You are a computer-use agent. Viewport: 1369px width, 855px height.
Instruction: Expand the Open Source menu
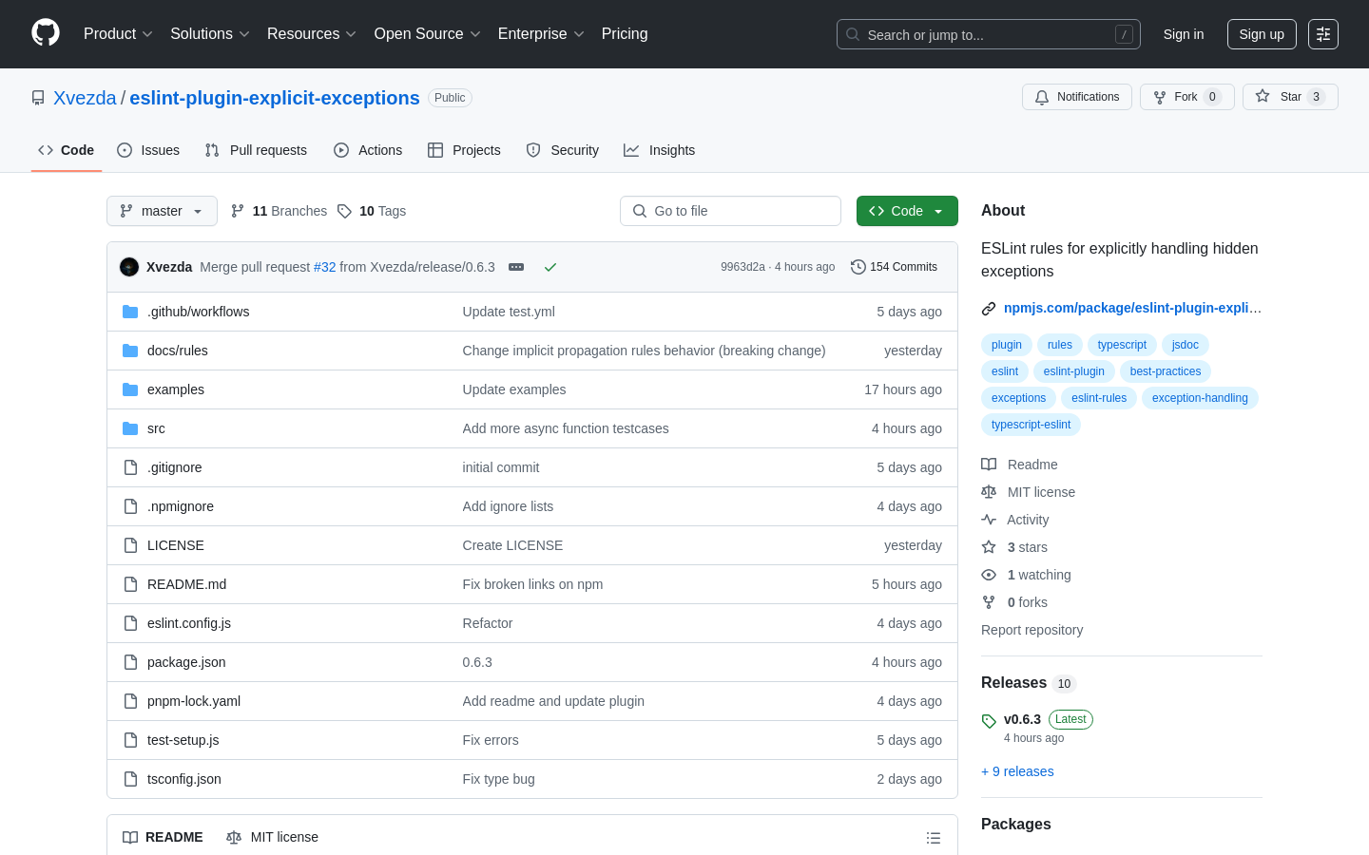428,34
